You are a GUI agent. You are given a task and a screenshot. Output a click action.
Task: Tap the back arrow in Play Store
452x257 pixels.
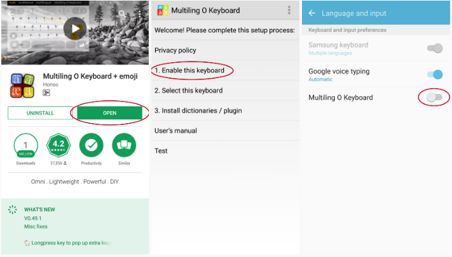(x=11, y=13)
